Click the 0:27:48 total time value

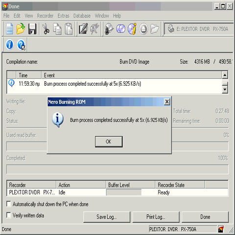222,111
